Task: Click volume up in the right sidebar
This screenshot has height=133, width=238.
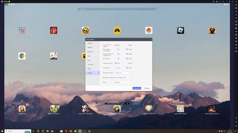Action: click(x=236, y=11)
